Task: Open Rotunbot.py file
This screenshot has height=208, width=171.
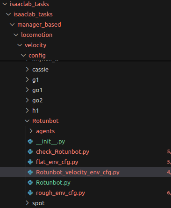Action: tap(53, 183)
